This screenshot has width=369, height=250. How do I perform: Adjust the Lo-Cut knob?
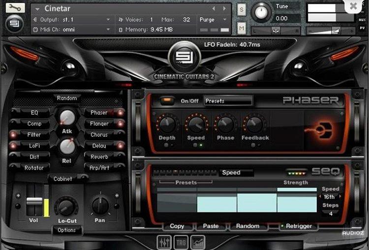pyautogui.click(x=66, y=207)
